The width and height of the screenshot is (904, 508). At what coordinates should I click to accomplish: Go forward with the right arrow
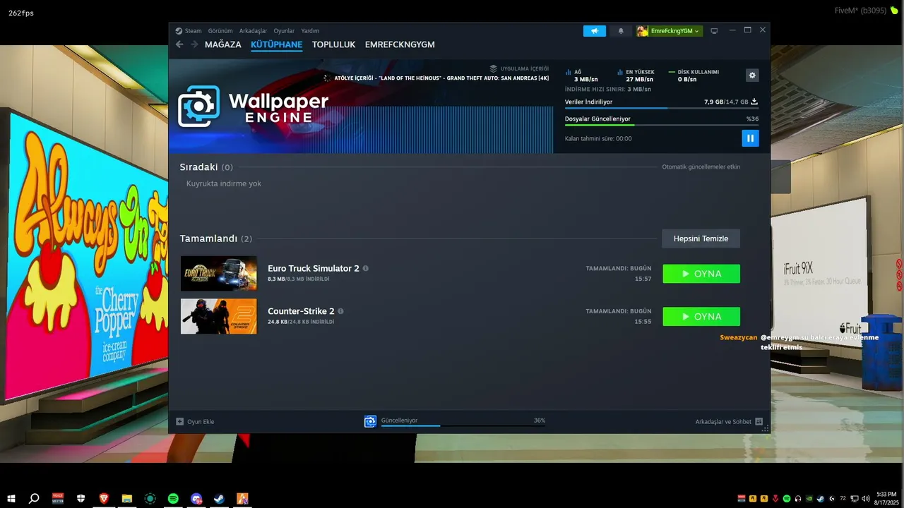tap(194, 44)
